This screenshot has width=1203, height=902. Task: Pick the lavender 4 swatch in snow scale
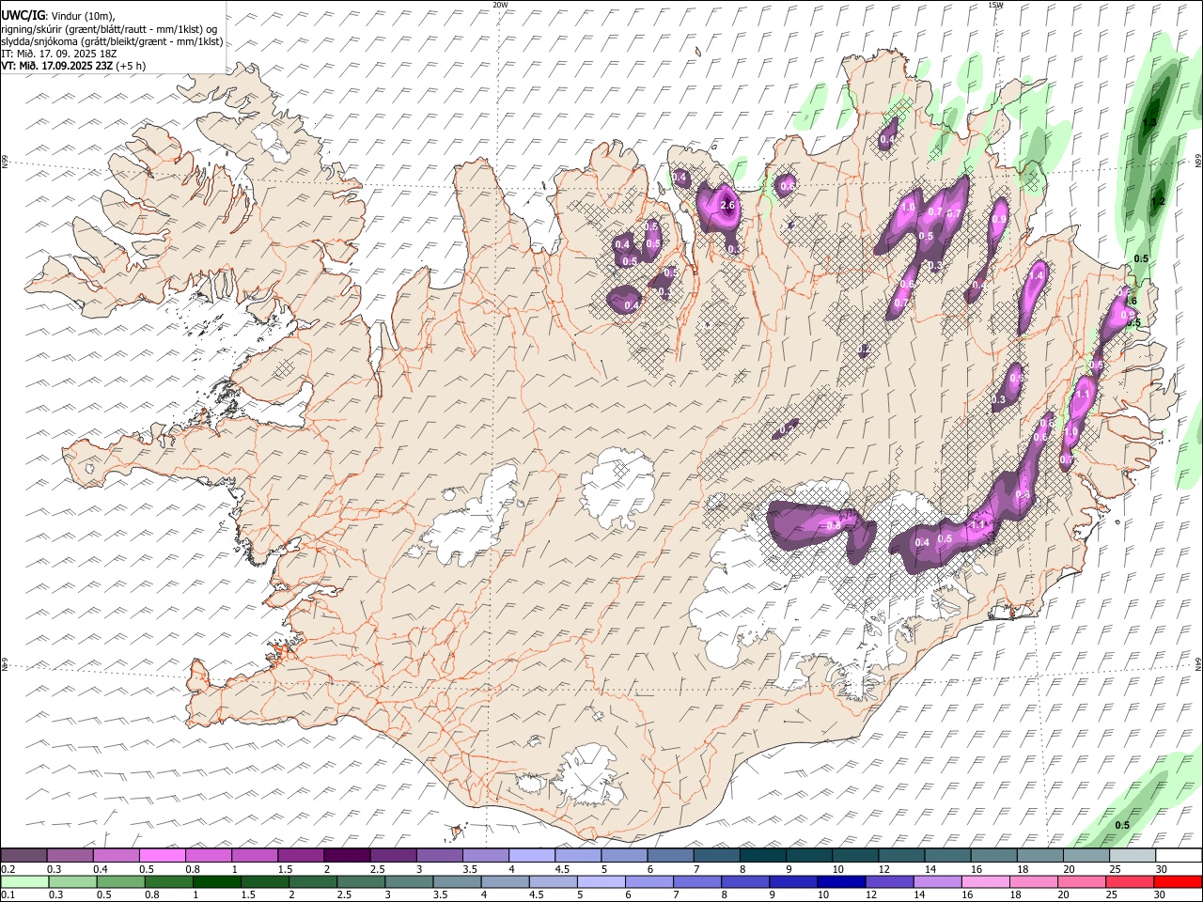(531, 855)
